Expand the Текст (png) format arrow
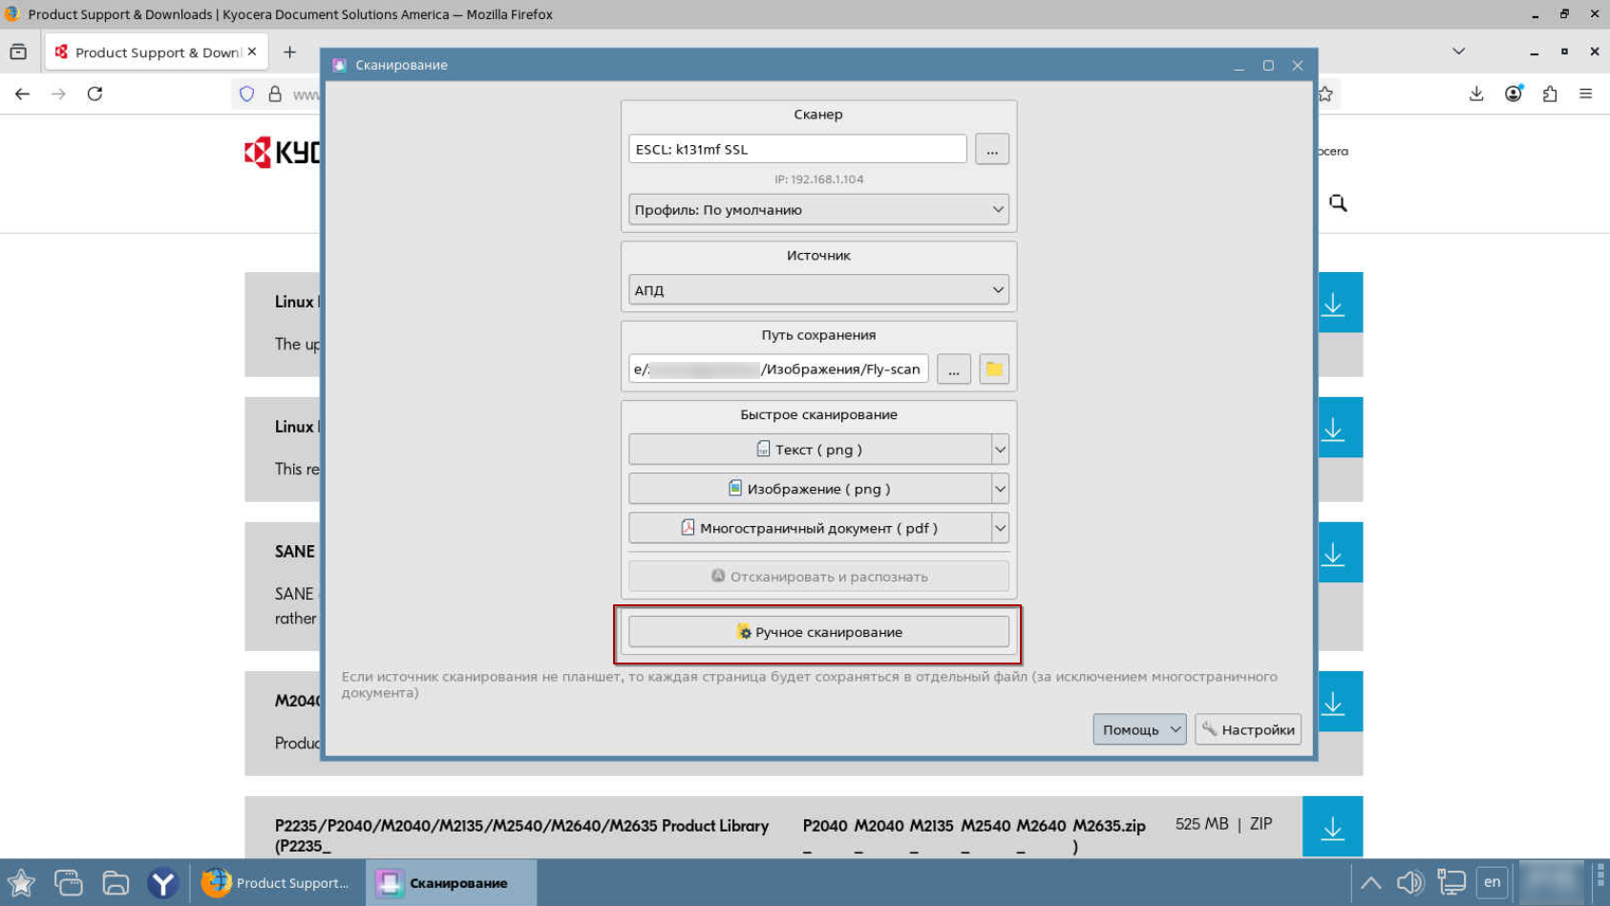 click(1000, 450)
